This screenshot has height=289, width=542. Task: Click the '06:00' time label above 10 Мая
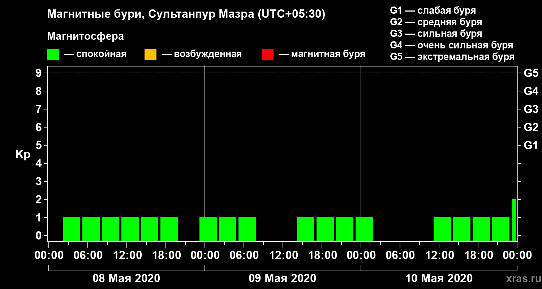400,255
